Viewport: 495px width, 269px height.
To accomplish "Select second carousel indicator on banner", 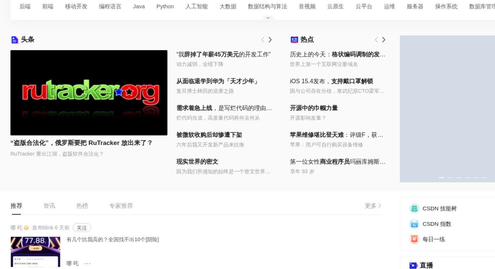I will (450, 178).
